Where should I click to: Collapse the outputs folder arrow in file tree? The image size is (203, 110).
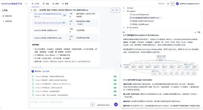click(x=124, y=11)
